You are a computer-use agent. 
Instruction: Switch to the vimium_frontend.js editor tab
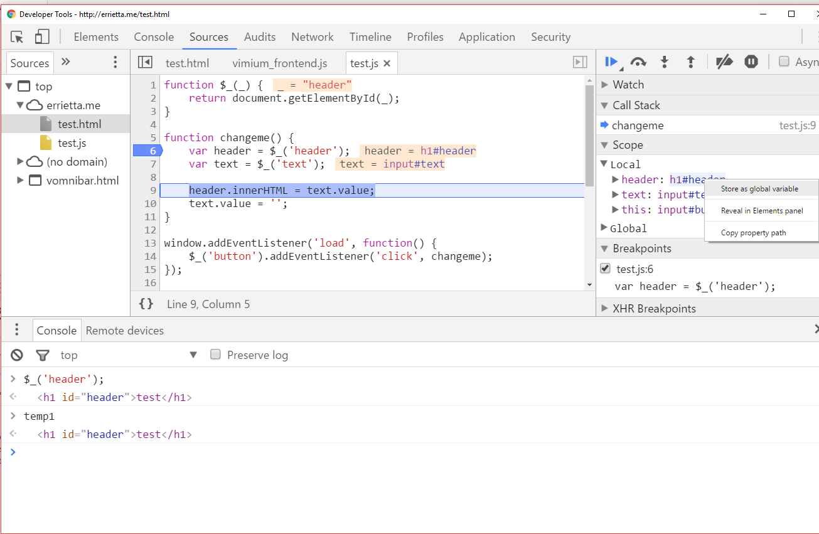[x=280, y=63]
